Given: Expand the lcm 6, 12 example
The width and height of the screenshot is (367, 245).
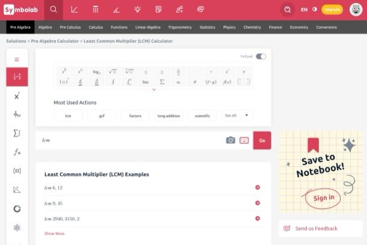Looking at the screenshot, I should tap(258, 187).
